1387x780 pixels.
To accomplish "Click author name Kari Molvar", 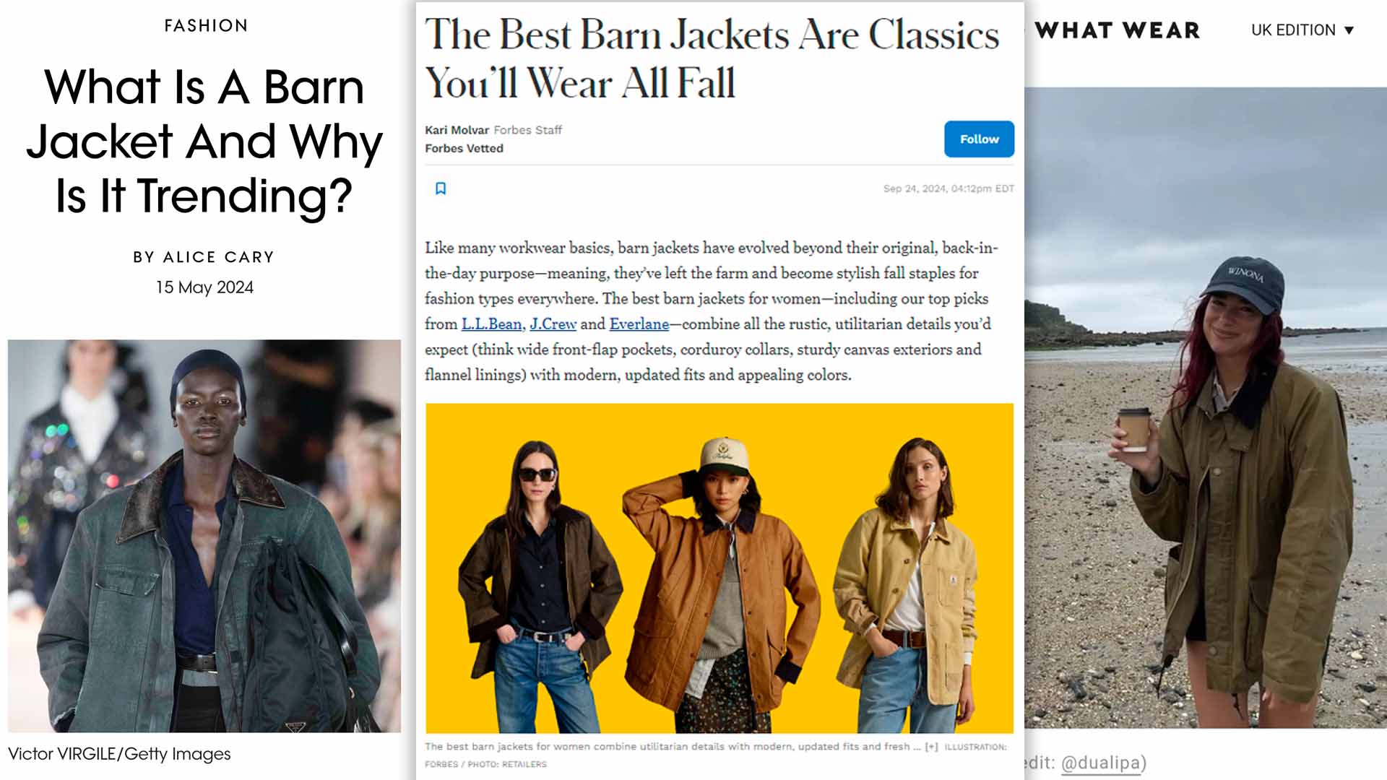I will [x=457, y=130].
